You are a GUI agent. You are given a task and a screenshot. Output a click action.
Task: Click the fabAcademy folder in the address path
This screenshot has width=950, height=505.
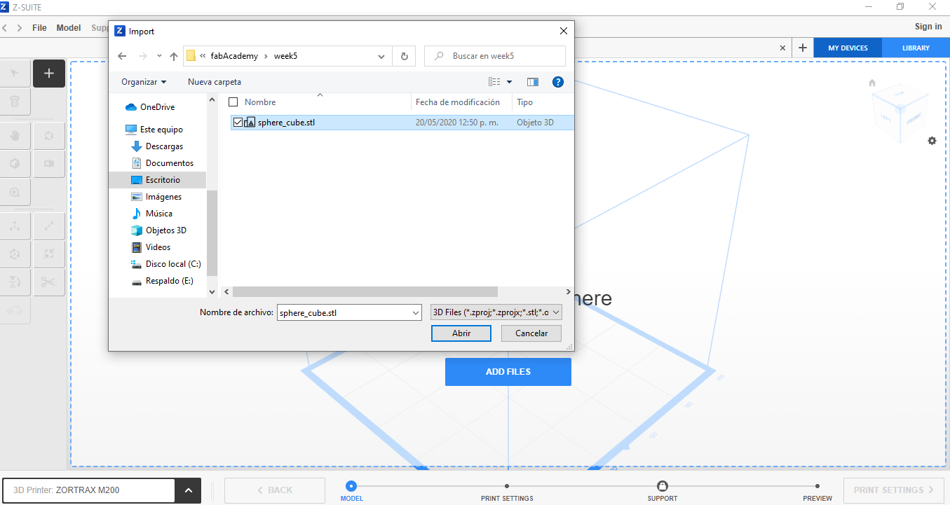click(234, 56)
